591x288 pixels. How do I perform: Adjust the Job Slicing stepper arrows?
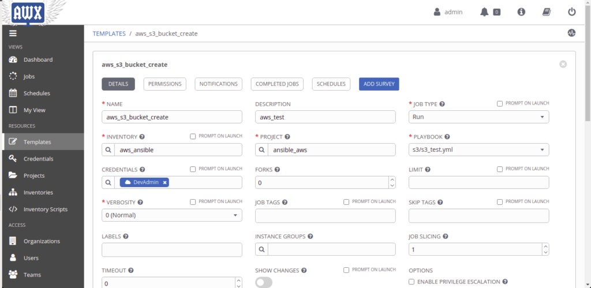pyautogui.click(x=546, y=249)
